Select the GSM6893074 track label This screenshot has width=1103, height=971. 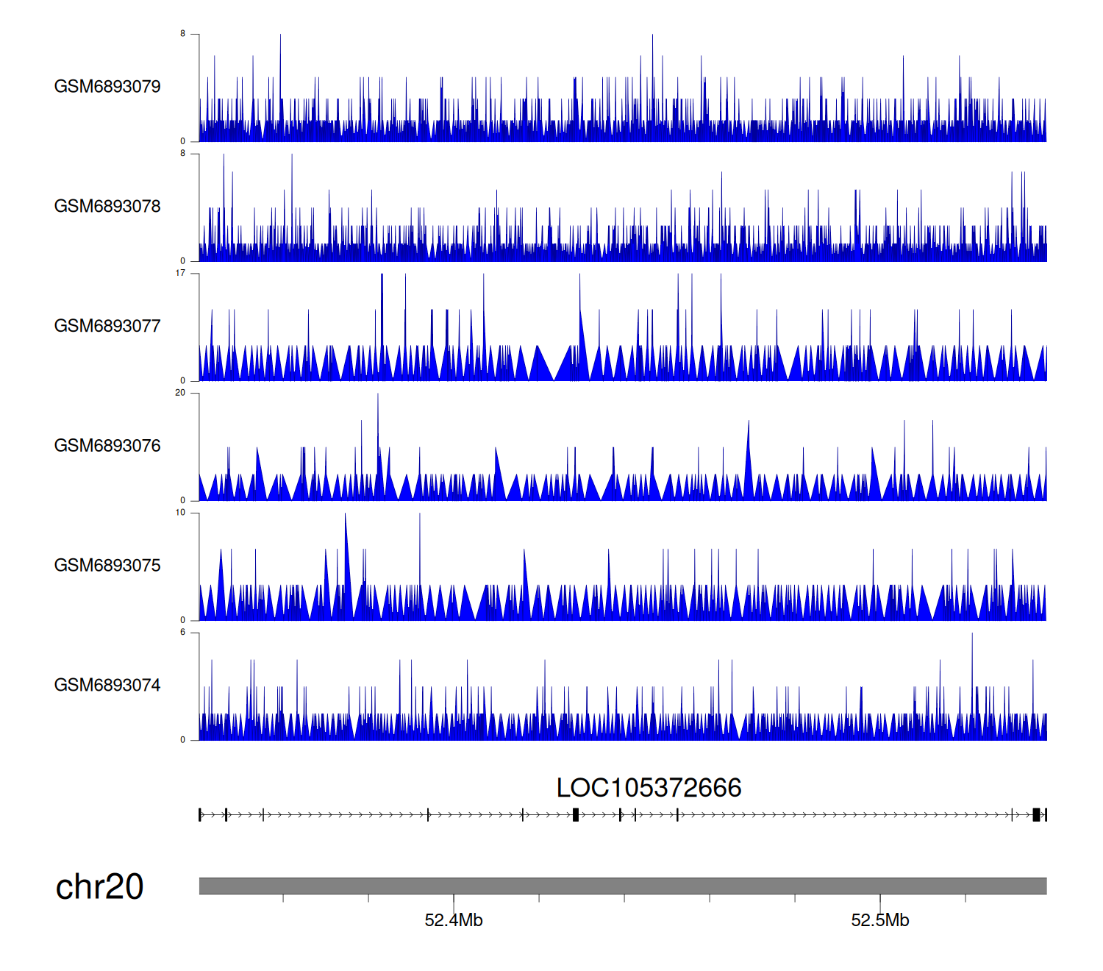tap(107, 686)
